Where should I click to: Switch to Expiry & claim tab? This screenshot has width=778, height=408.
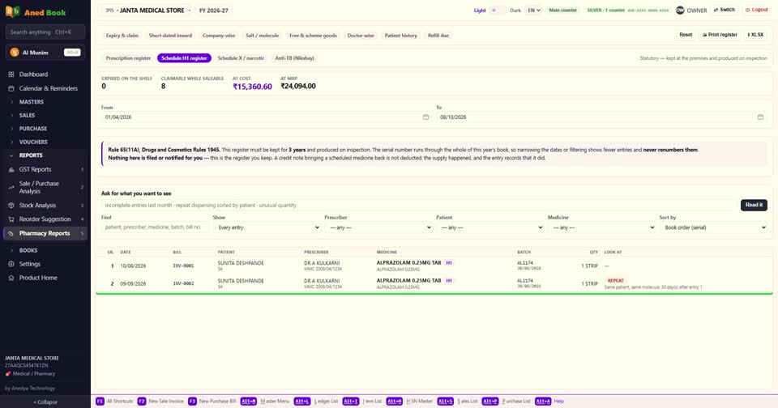(x=122, y=35)
